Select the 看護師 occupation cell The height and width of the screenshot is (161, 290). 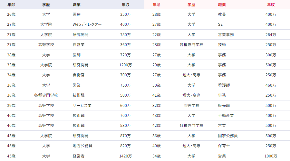224,85
